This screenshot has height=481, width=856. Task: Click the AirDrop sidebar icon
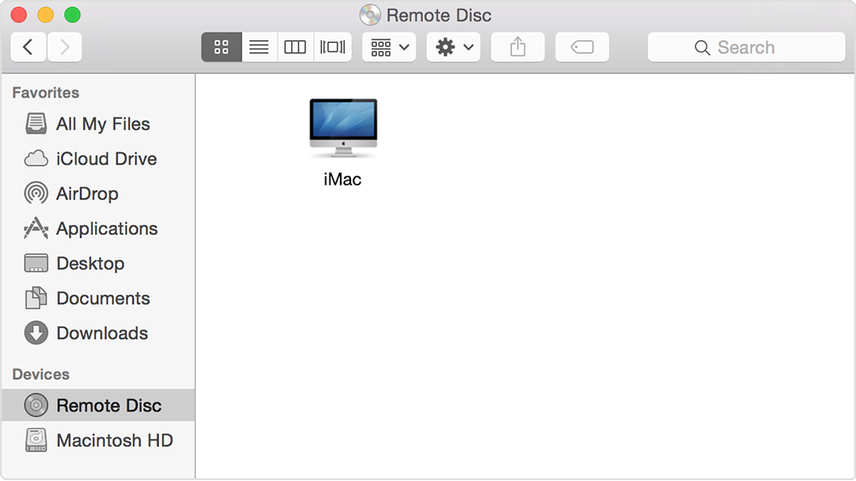(x=36, y=193)
